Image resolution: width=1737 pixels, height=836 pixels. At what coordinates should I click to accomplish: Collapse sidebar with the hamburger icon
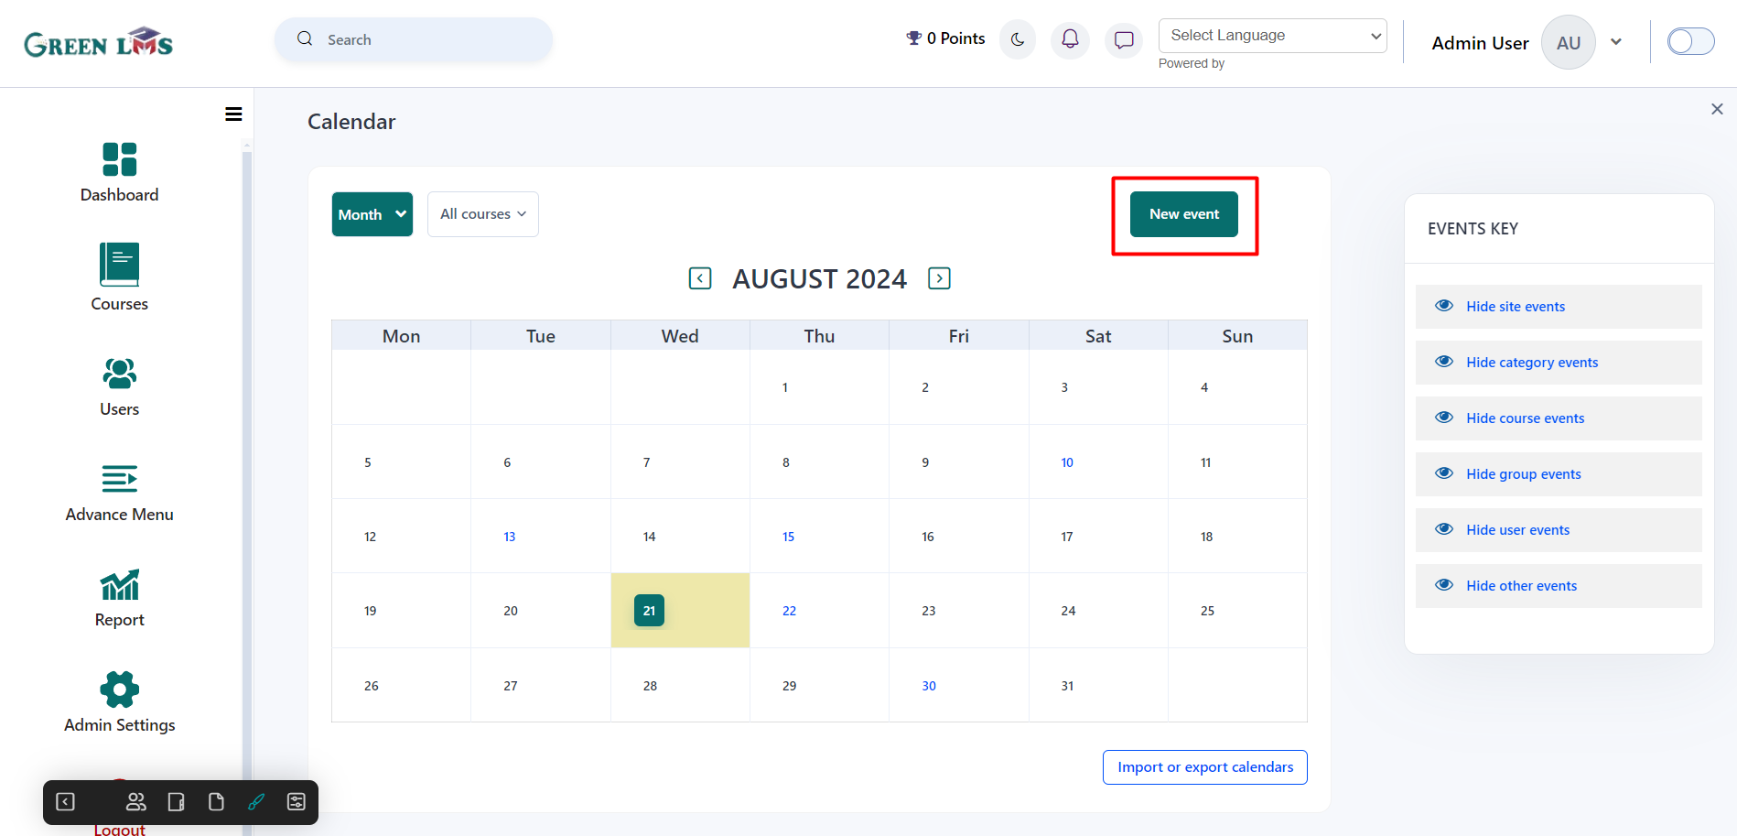(x=233, y=114)
